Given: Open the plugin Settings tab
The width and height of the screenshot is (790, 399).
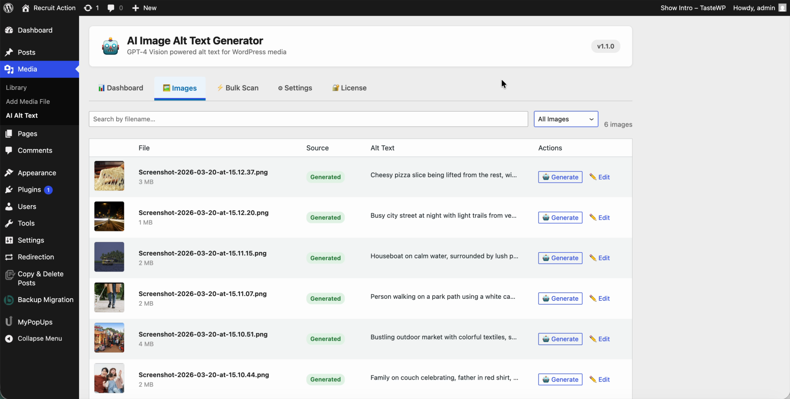Looking at the screenshot, I should 295,88.
